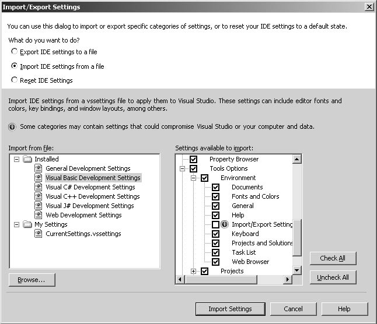Screen dimensions: 377x324
Task: Click the Uncheck All button
Action: (333, 277)
